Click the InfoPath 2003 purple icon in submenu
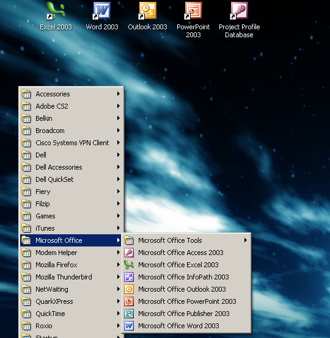 (129, 277)
